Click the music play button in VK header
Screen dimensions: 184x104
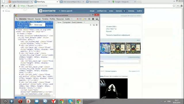(x=124, y=11)
